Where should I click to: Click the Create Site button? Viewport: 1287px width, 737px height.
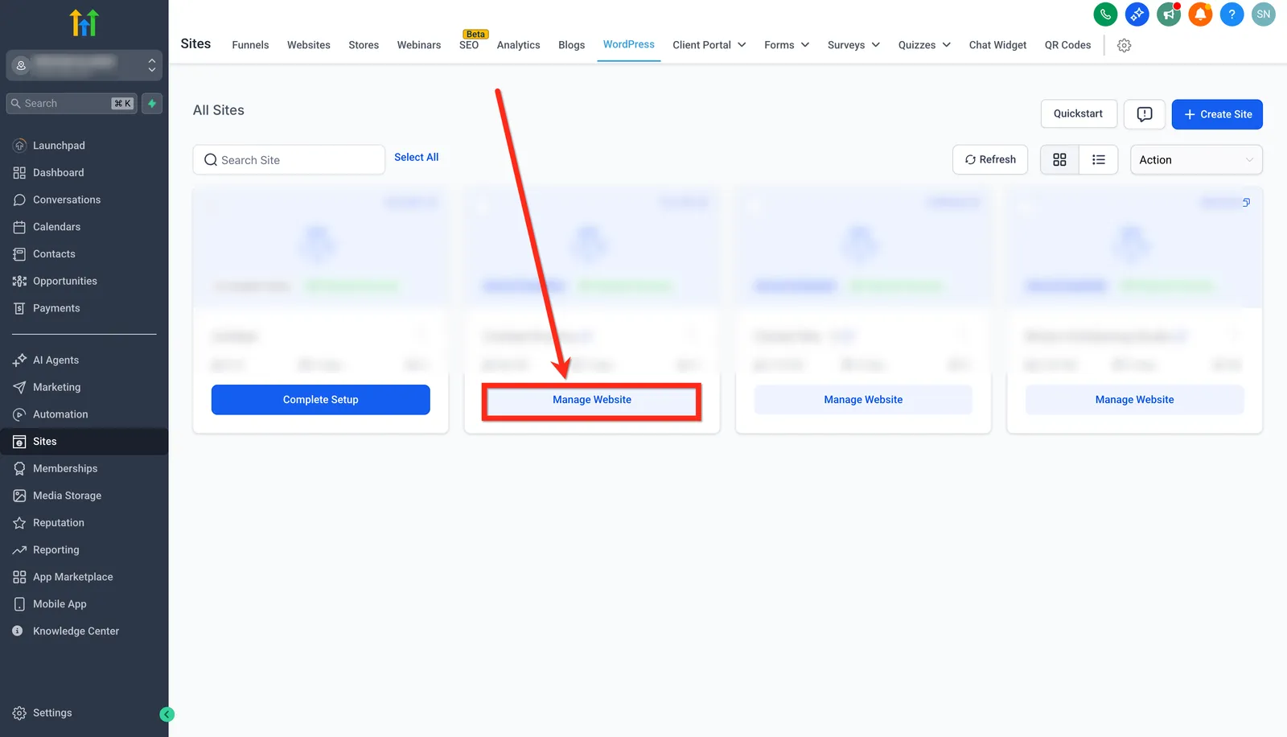point(1217,114)
